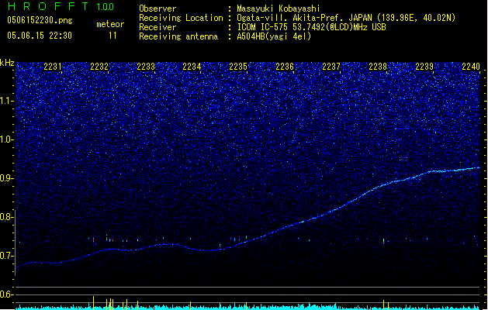Click the A504HB(yagi 4el) antenna text
This screenshot has width=488, height=310.
point(274,36)
